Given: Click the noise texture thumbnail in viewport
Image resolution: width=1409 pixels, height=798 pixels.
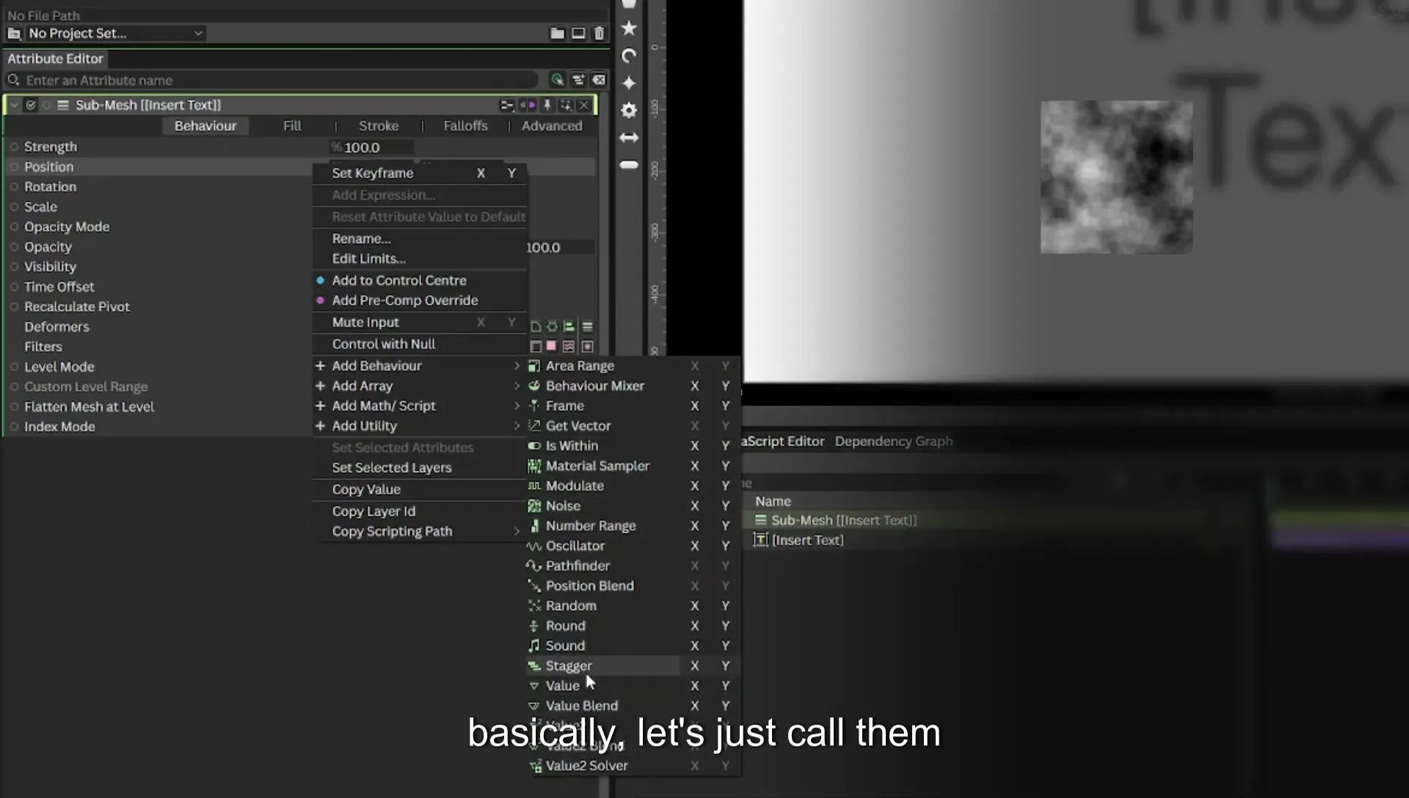Looking at the screenshot, I should (1116, 177).
